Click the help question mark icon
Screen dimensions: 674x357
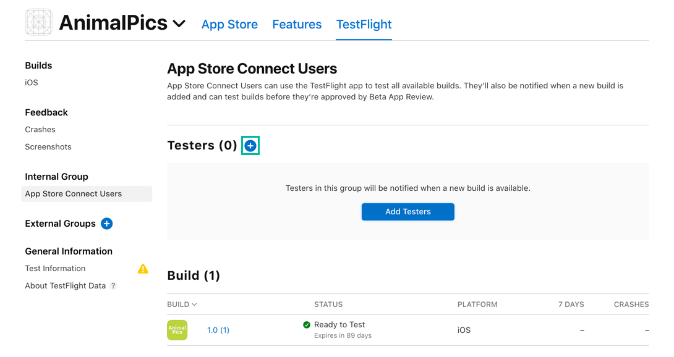click(x=113, y=286)
